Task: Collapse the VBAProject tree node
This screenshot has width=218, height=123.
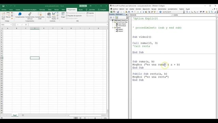Action: [111, 20]
